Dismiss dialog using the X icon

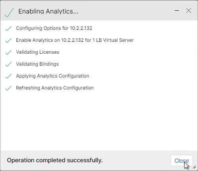click(188, 11)
